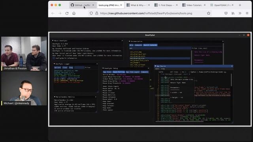
Task: Open the Firefox hamburger menu
Action: 247,13
